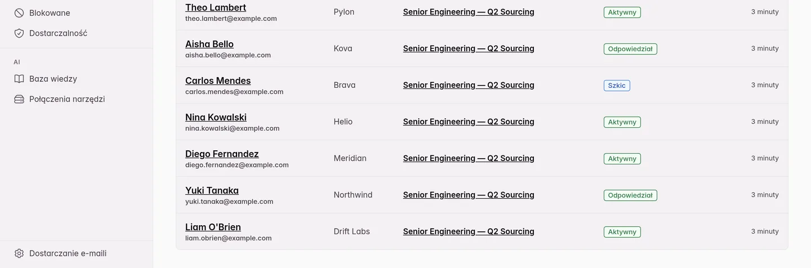The width and height of the screenshot is (811, 268).
Task: View Diego Fernandez's profile
Action: 222,154
